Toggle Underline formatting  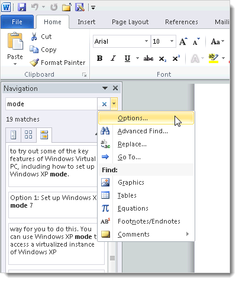coord(127,58)
